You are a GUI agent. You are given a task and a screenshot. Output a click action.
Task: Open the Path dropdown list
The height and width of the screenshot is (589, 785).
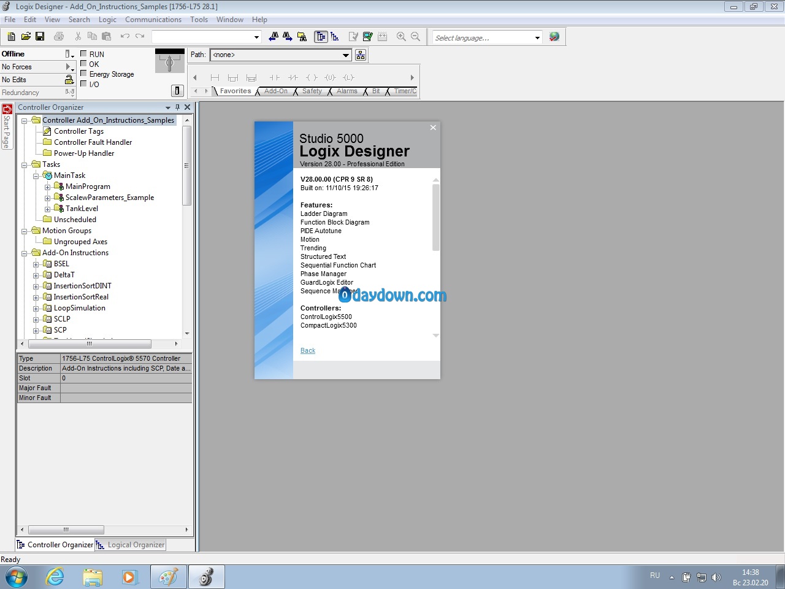click(346, 55)
